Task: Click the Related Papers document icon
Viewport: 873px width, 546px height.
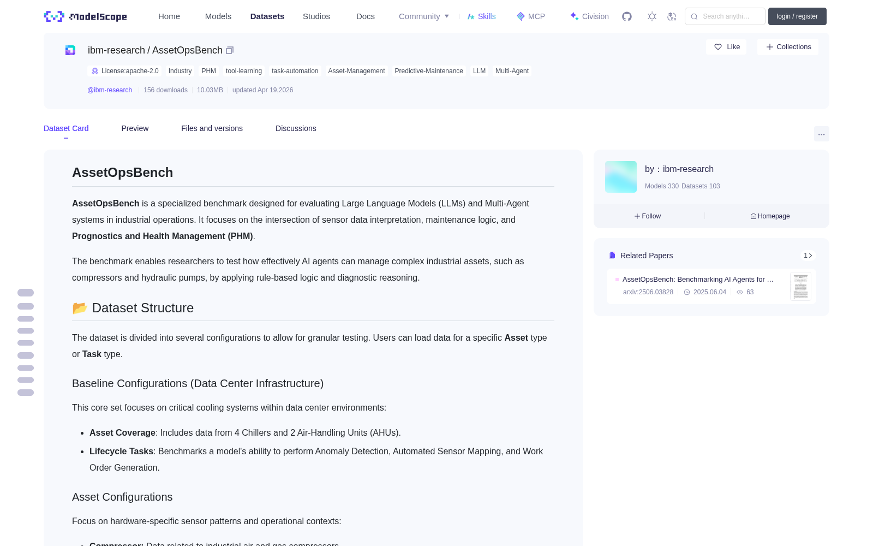Action: [x=612, y=256]
